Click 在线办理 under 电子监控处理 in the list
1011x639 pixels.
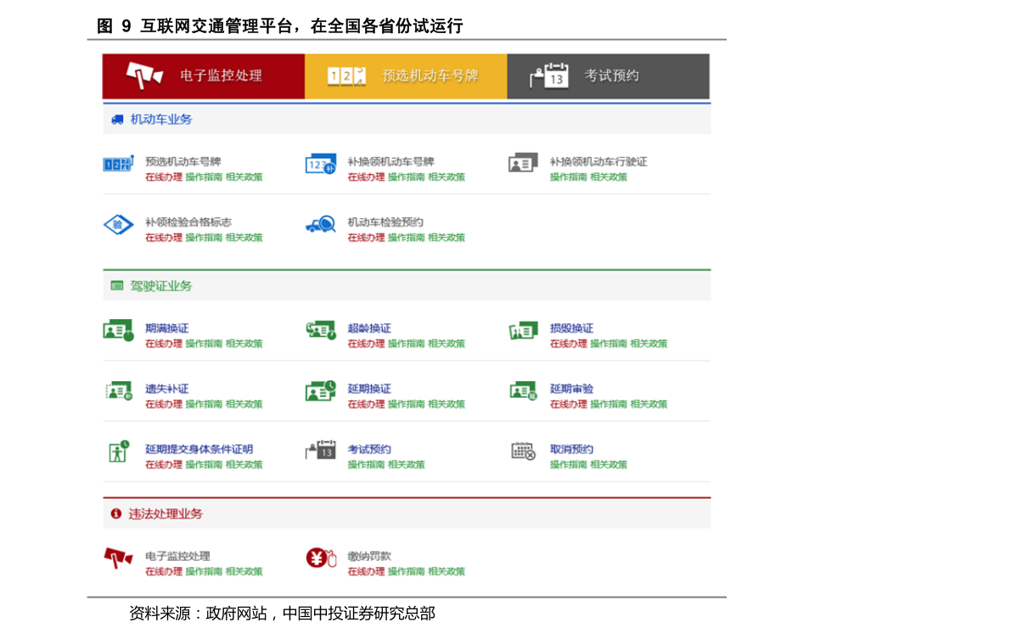163,572
